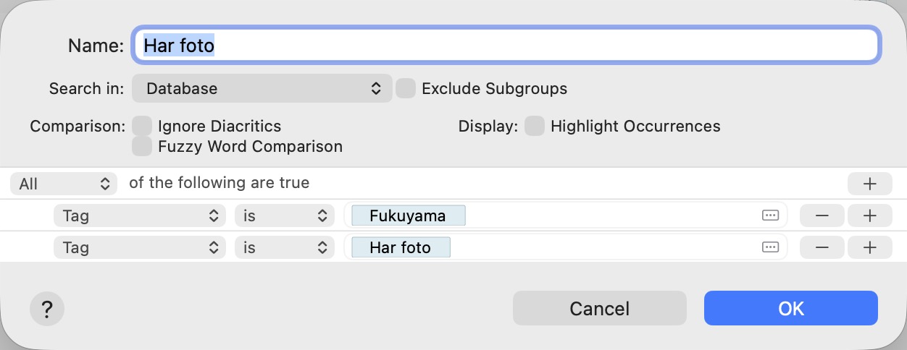Open the All/Any match dropdown
The image size is (907, 350).
coord(64,184)
